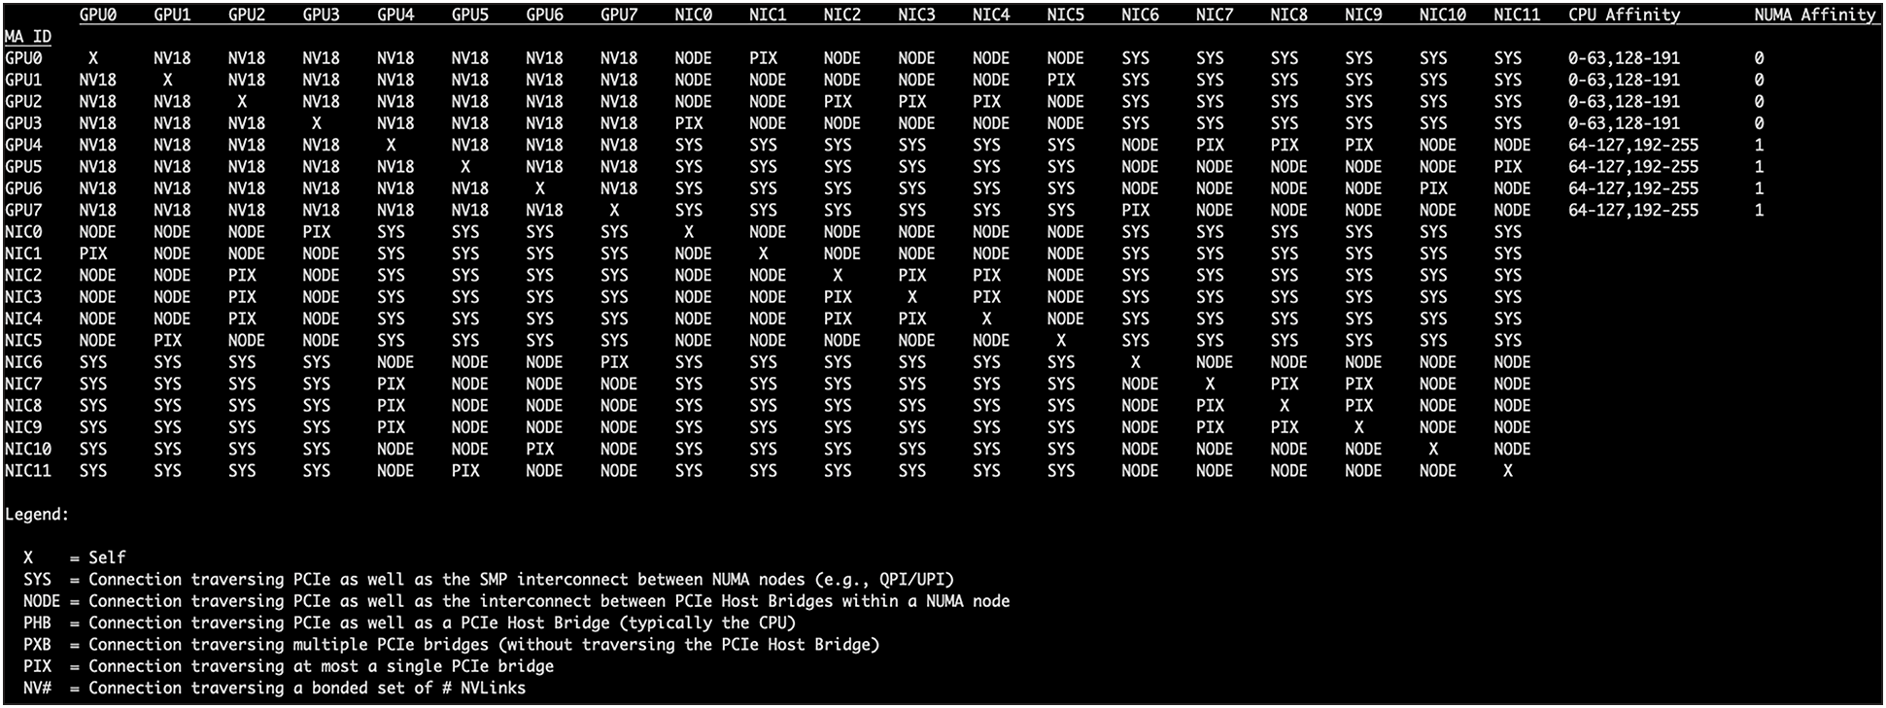Select PIX in GPU1 row under NIC5
This screenshot has width=1886, height=708.
click(1061, 80)
